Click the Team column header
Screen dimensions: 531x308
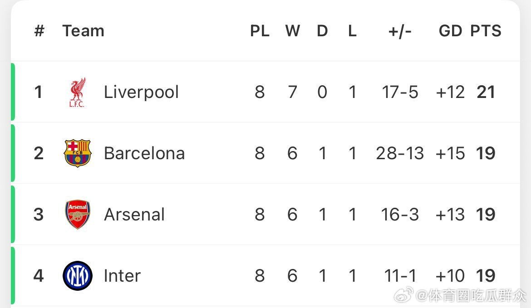[x=84, y=31]
